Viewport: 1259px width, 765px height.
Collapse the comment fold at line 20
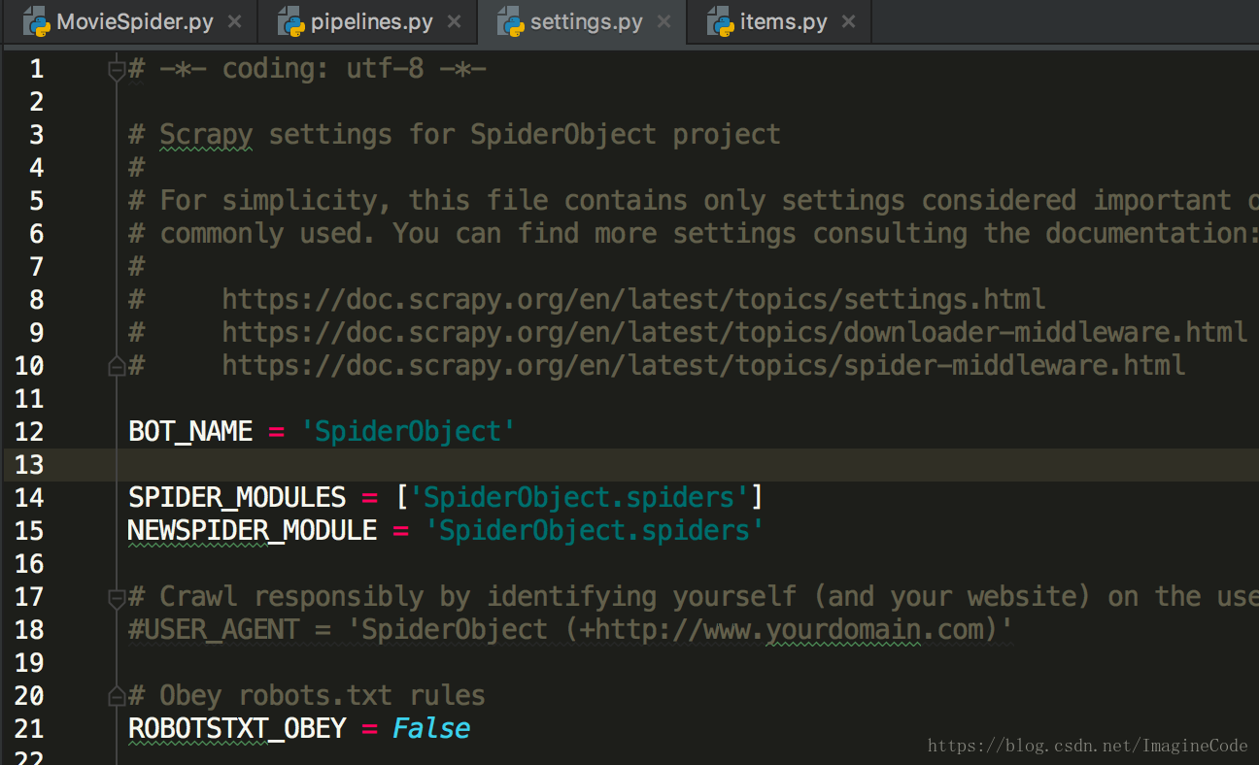point(117,695)
